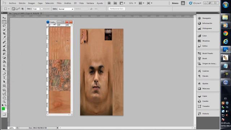Swap width and height values
This screenshot has height=130, width=231.
(91, 9)
